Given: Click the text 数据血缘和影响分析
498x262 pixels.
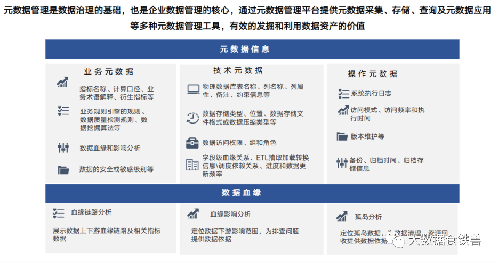Looking at the screenshot, I should (110, 148).
